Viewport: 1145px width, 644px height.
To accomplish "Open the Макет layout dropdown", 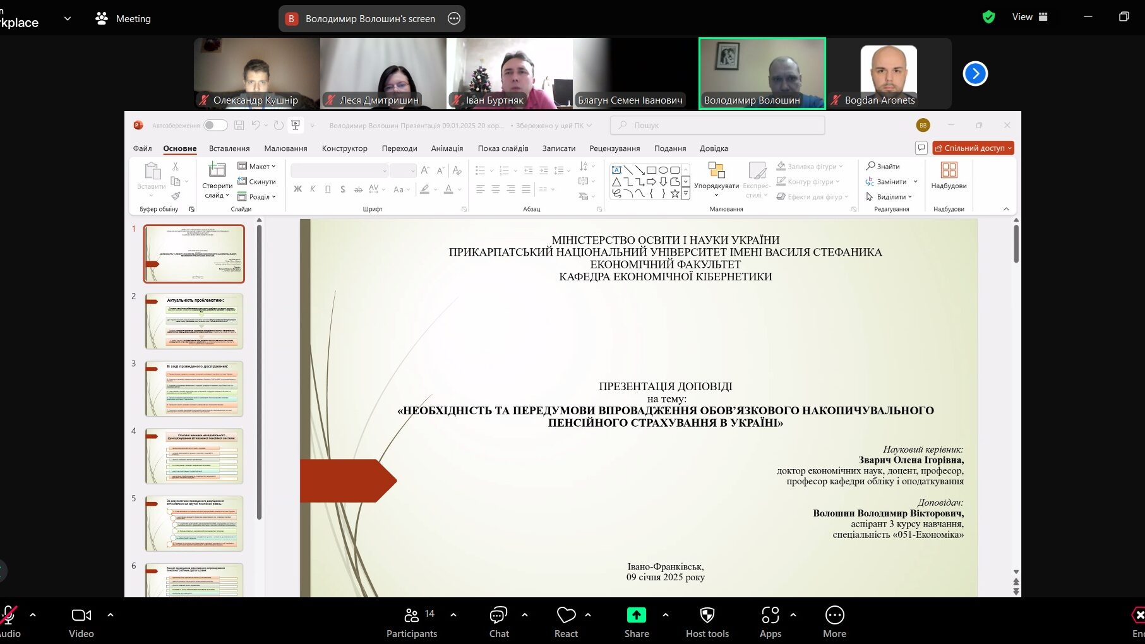I will 257,167.
